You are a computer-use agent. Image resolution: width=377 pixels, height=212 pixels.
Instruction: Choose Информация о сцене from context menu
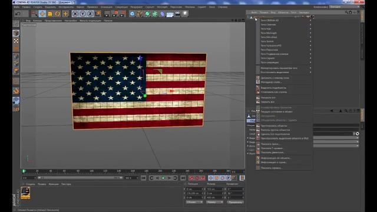285,163
